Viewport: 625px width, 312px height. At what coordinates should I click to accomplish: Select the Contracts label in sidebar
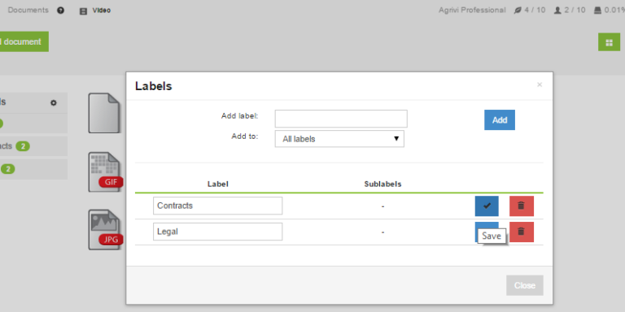(x=33, y=146)
